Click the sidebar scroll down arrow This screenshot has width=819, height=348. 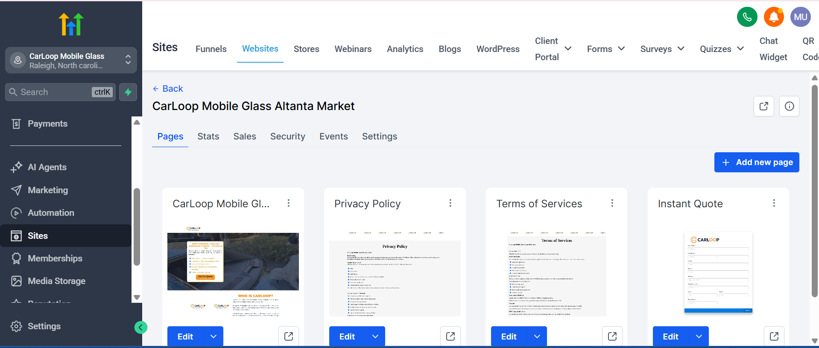click(x=137, y=297)
